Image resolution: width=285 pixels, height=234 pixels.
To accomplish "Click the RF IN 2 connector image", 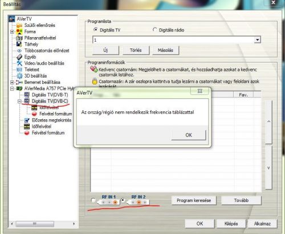I will tap(139, 203).
